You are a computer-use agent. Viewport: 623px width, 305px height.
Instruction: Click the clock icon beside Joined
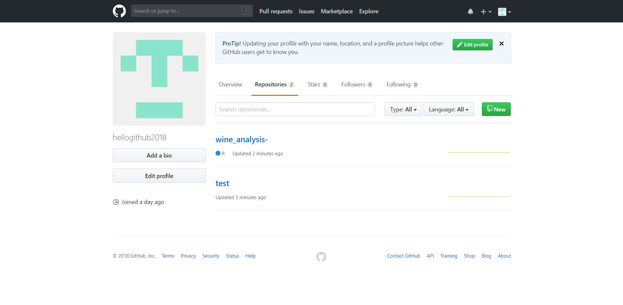(116, 202)
